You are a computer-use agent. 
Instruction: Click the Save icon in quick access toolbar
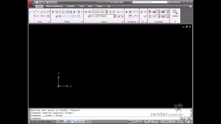(x=44, y=2)
